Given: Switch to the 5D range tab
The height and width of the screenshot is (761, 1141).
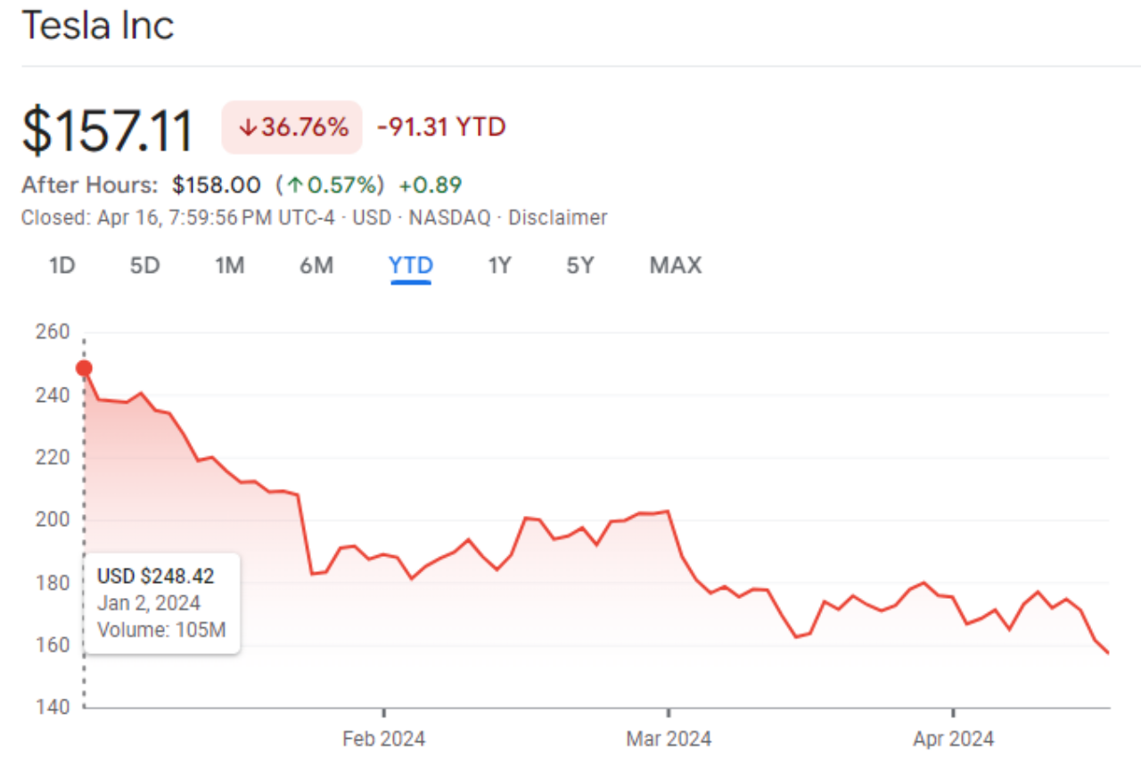Looking at the screenshot, I should click(144, 266).
